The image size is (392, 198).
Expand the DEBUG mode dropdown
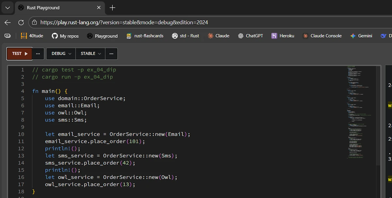tap(61, 54)
